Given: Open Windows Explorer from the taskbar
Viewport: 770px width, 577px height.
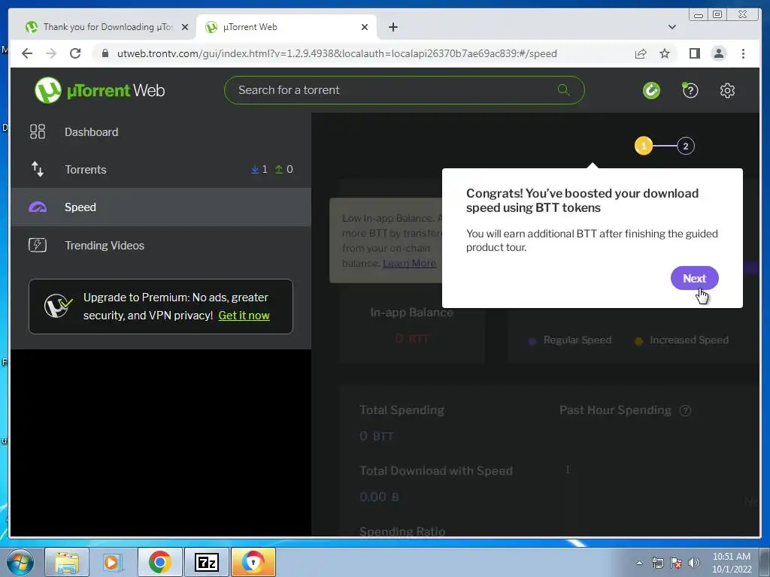Looking at the screenshot, I should [x=67, y=562].
